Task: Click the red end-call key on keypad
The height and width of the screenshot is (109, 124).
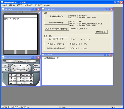Action: pyautogui.click(x=36, y=70)
